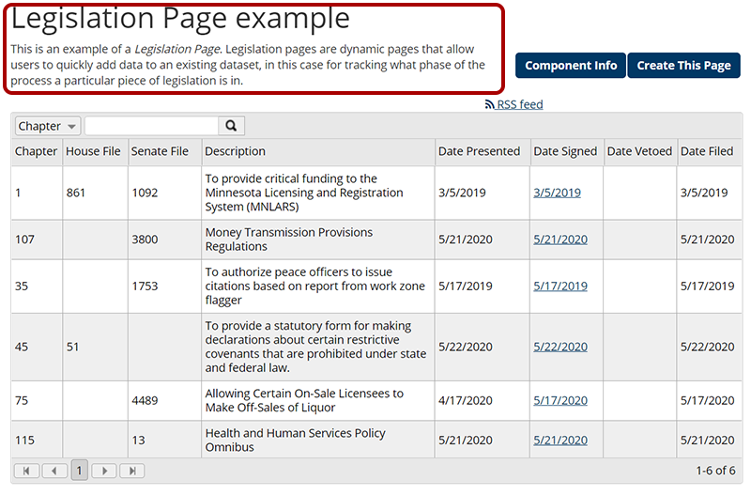Sort by the House File column header
Screen dimensions: 751x495
pos(93,151)
